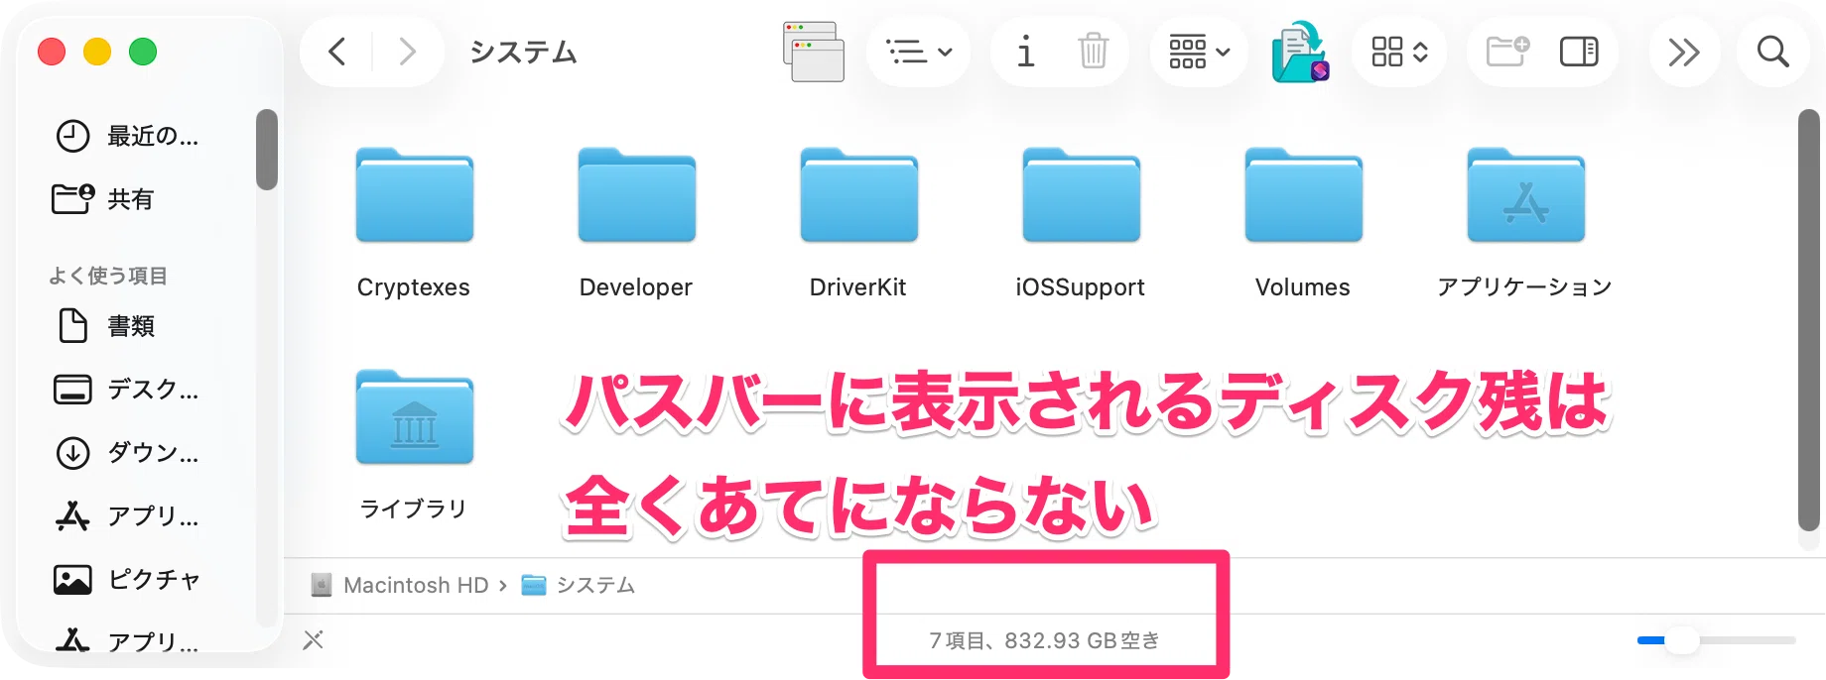Viewport: 1826px width, 680px height.
Task: Open ピクチャ in the sidebar
Action: click(x=154, y=580)
